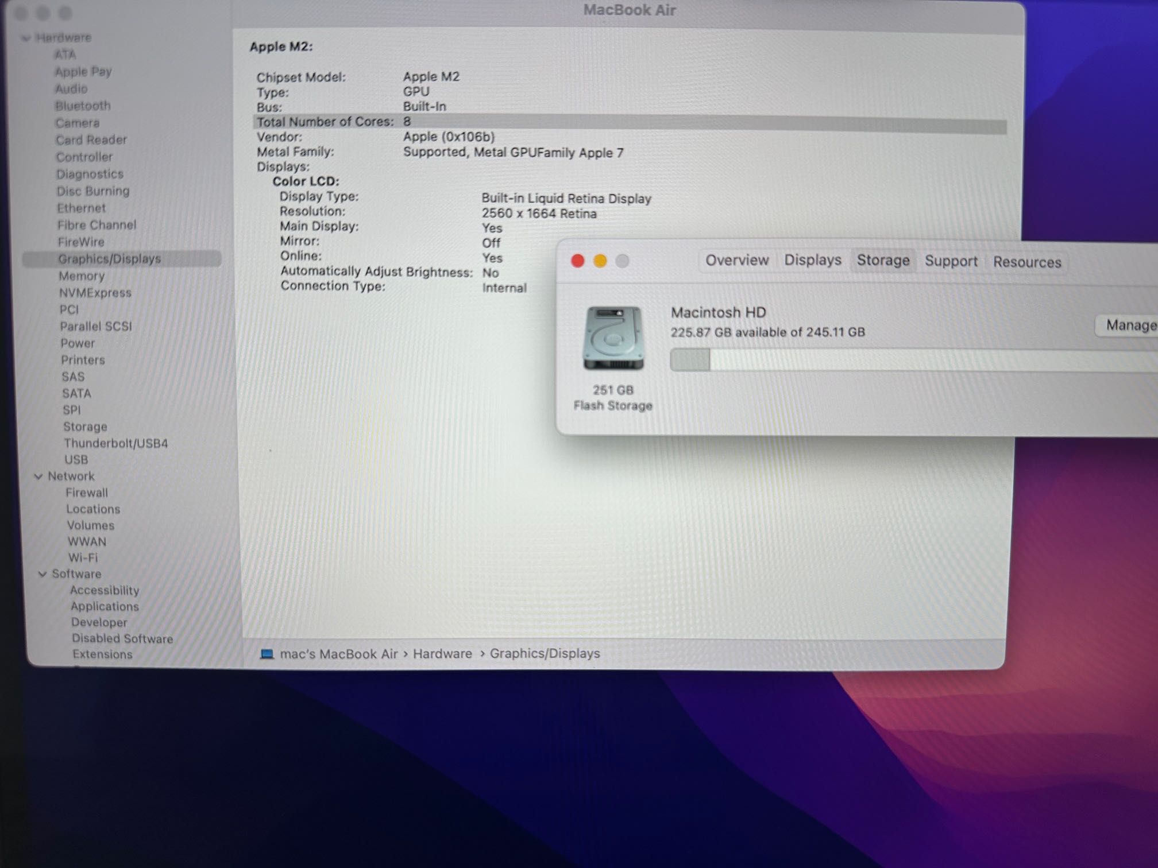The height and width of the screenshot is (868, 1158).
Task: Click the 251 GB Flash Storage label
Action: [613, 398]
